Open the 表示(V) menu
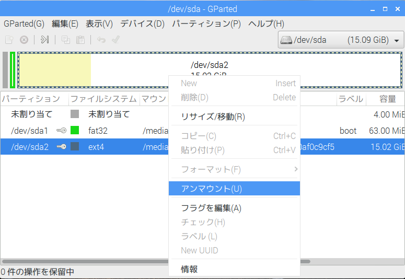This screenshot has height=279, width=405. (x=99, y=24)
